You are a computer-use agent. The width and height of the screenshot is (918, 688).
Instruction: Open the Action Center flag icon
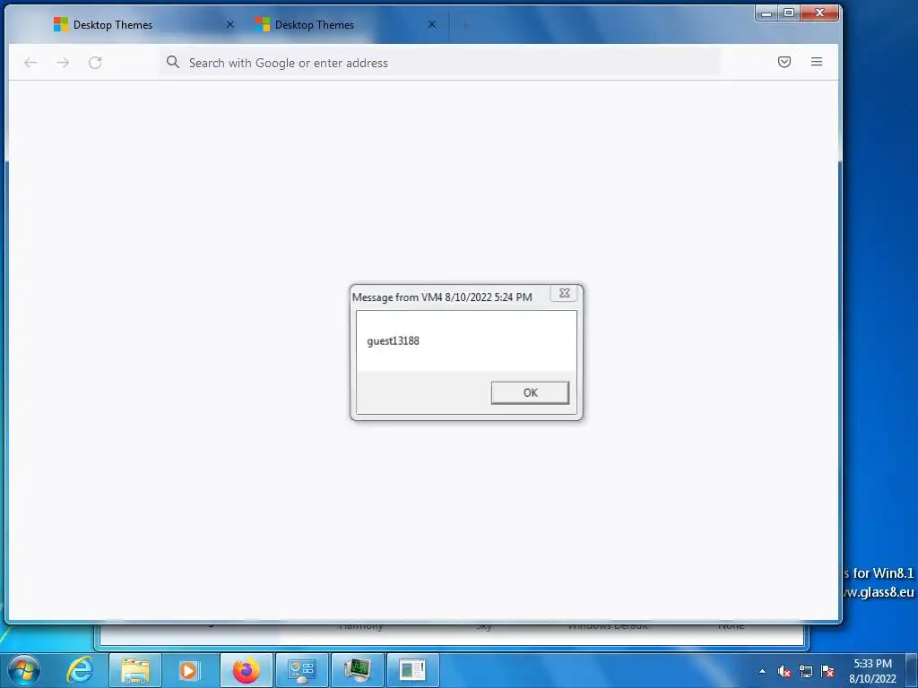tap(827, 672)
